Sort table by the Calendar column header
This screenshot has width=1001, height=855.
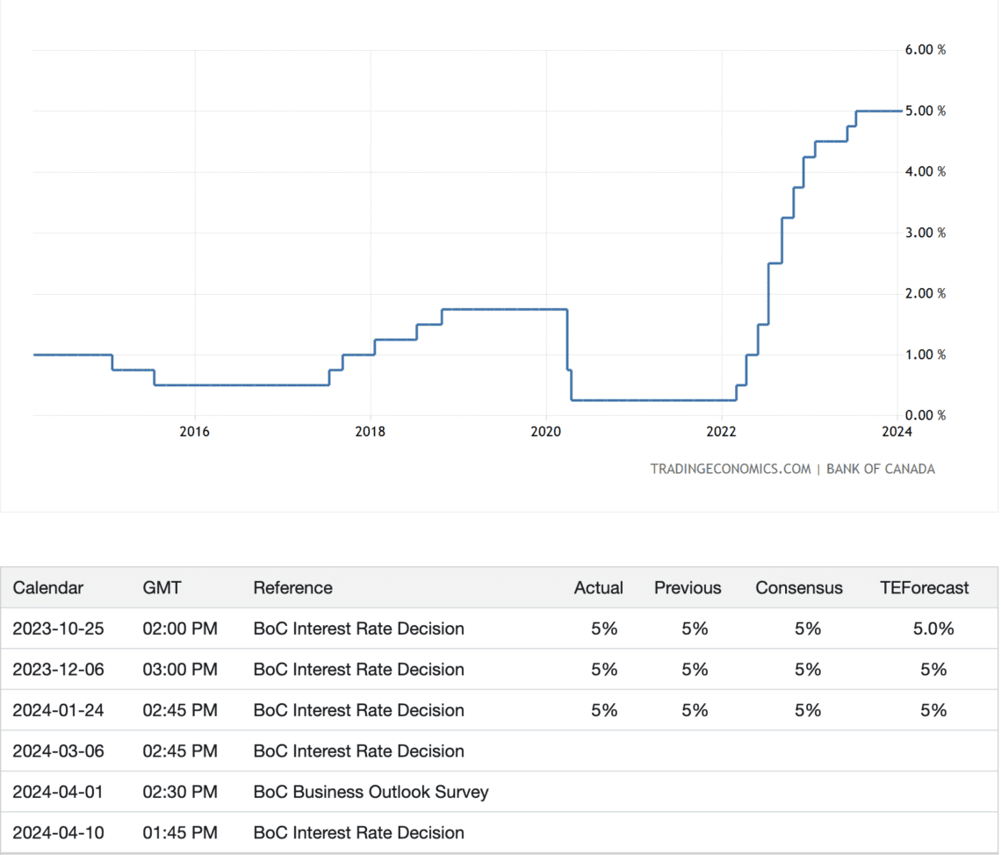(x=47, y=587)
